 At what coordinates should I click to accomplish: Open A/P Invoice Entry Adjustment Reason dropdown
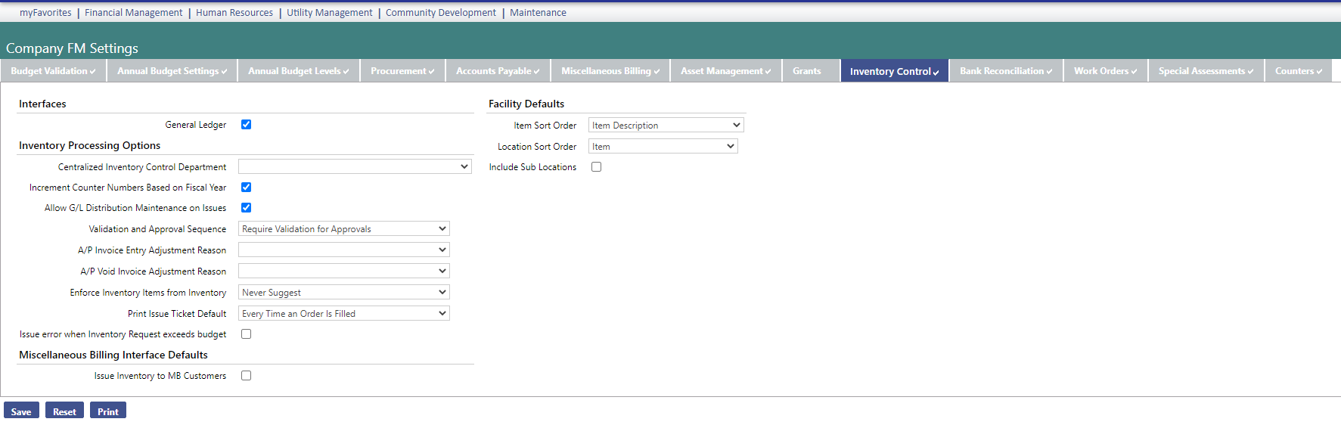click(343, 250)
